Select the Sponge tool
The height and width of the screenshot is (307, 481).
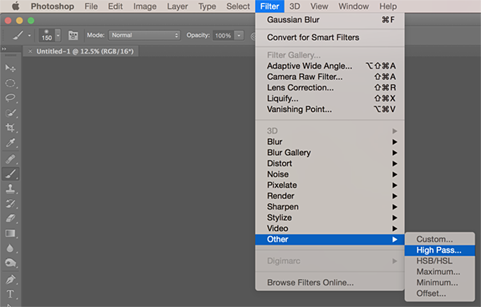pos(10,263)
